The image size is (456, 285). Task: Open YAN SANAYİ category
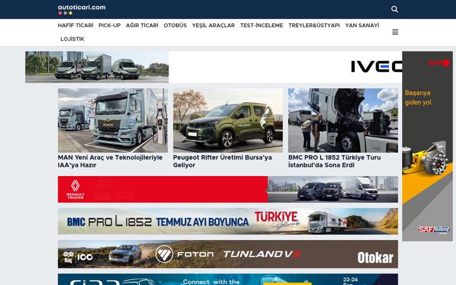[362, 25]
